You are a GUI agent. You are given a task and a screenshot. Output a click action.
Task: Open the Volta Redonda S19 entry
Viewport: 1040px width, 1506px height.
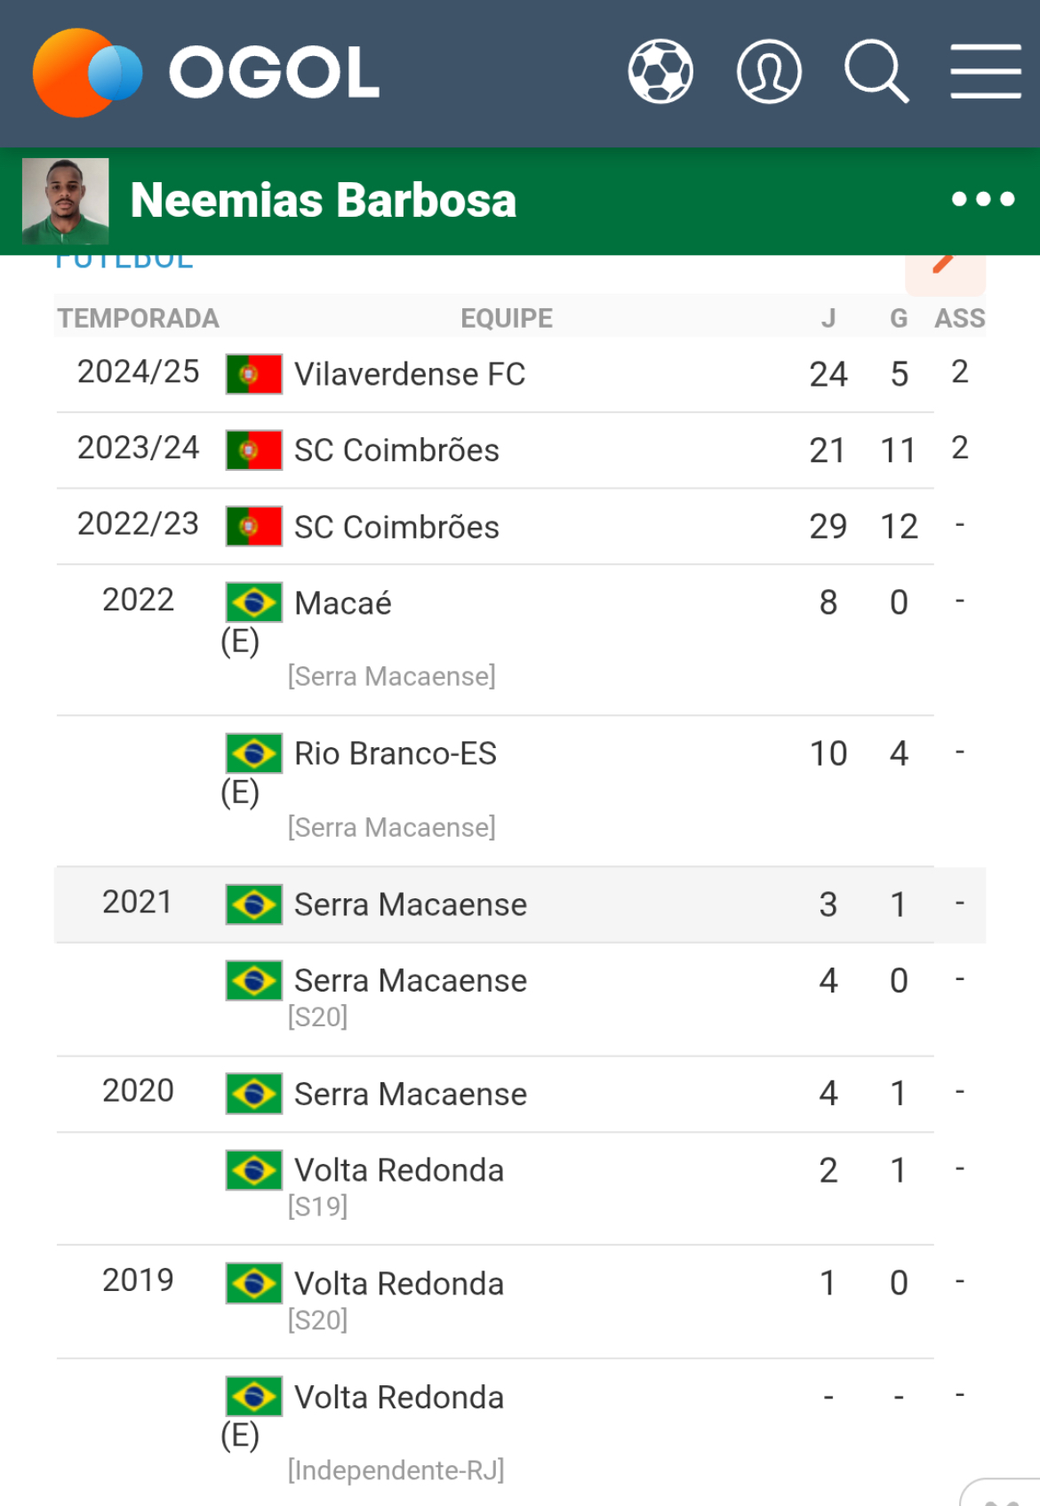coord(399,1170)
